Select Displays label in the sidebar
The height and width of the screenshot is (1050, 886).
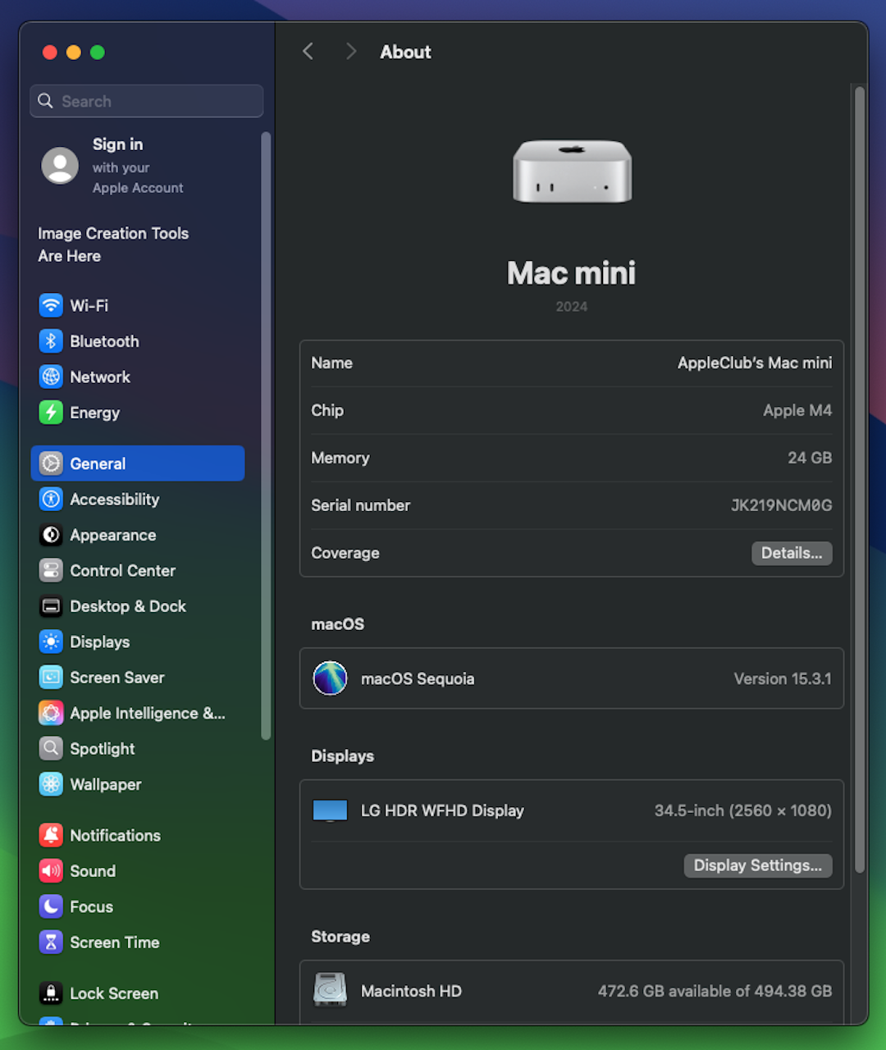(99, 641)
